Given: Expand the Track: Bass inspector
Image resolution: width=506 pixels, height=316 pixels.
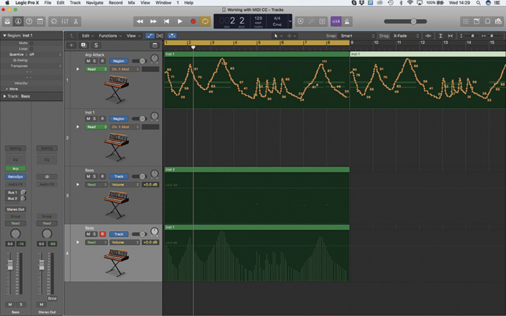Looking at the screenshot, I should [x=4, y=96].
